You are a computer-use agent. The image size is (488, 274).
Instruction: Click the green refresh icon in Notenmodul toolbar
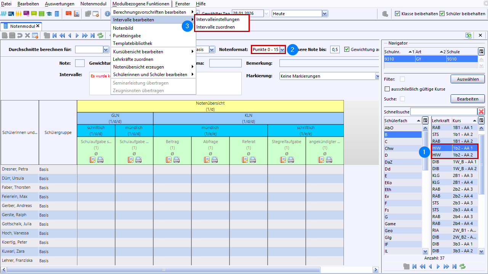tap(100, 35)
